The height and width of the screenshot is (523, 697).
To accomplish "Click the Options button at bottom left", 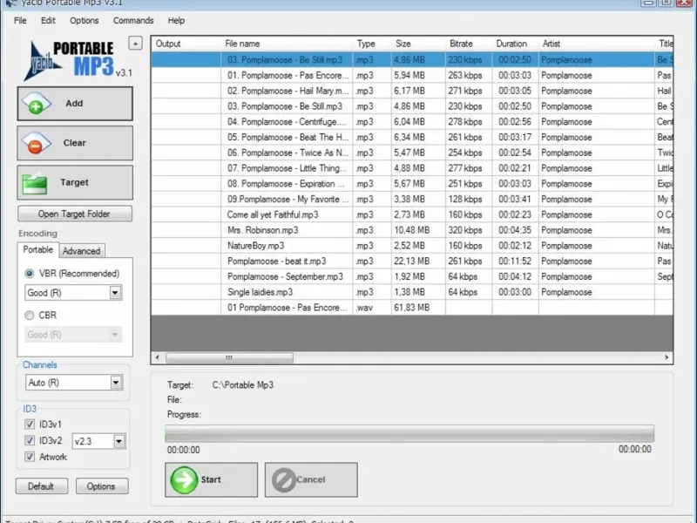I will coord(102,486).
